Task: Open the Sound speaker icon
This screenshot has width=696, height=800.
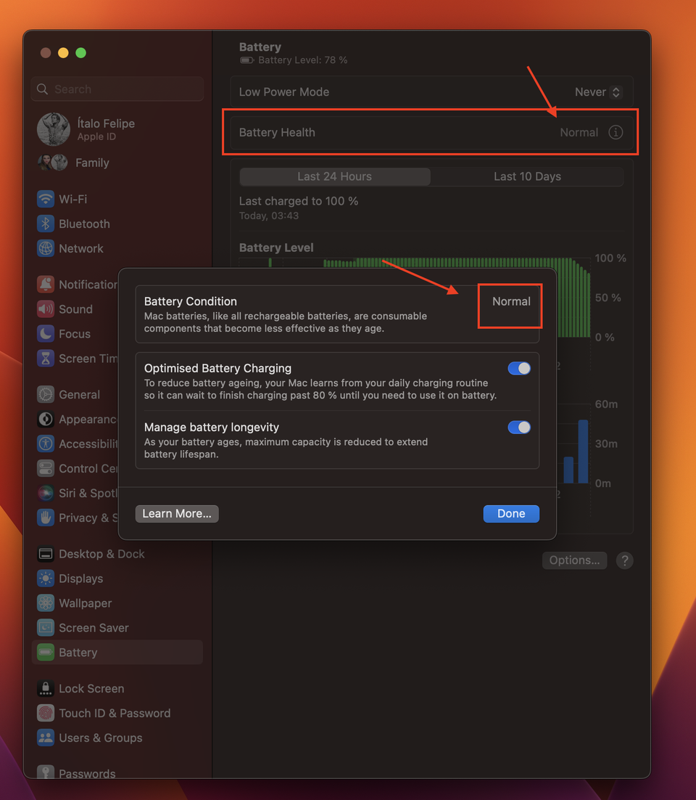Action: [x=46, y=309]
